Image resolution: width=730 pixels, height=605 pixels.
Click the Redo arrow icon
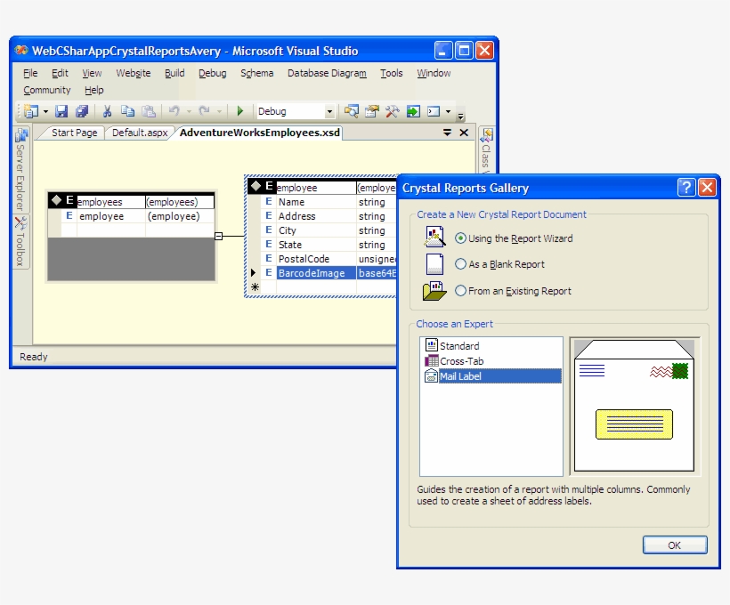click(204, 111)
